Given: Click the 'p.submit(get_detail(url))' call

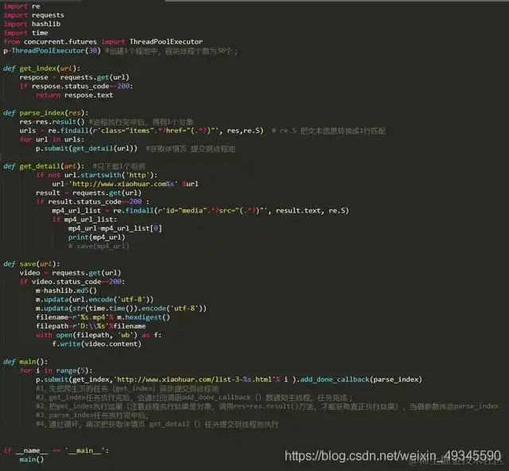Looking at the screenshot, I should (87, 149).
